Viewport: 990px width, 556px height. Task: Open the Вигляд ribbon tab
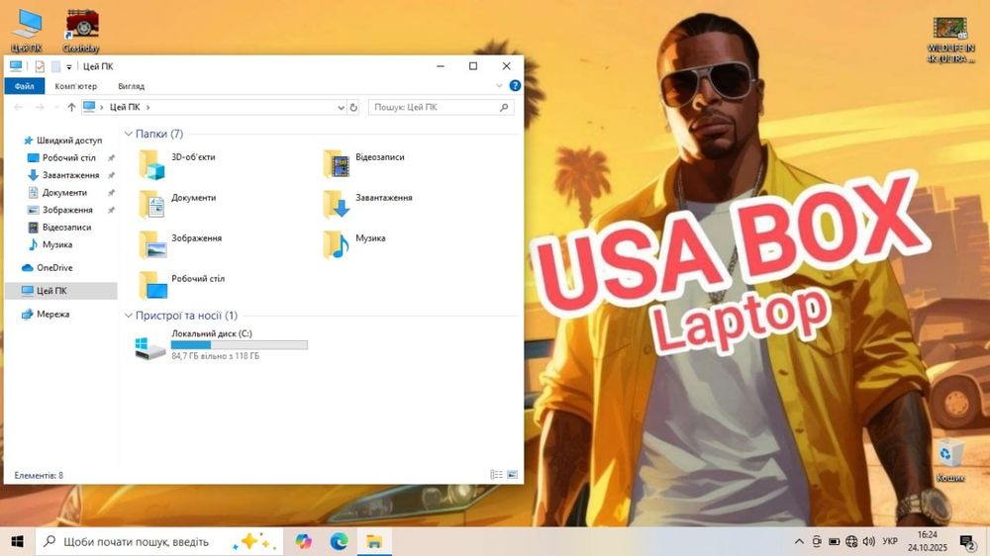tap(131, 86)
